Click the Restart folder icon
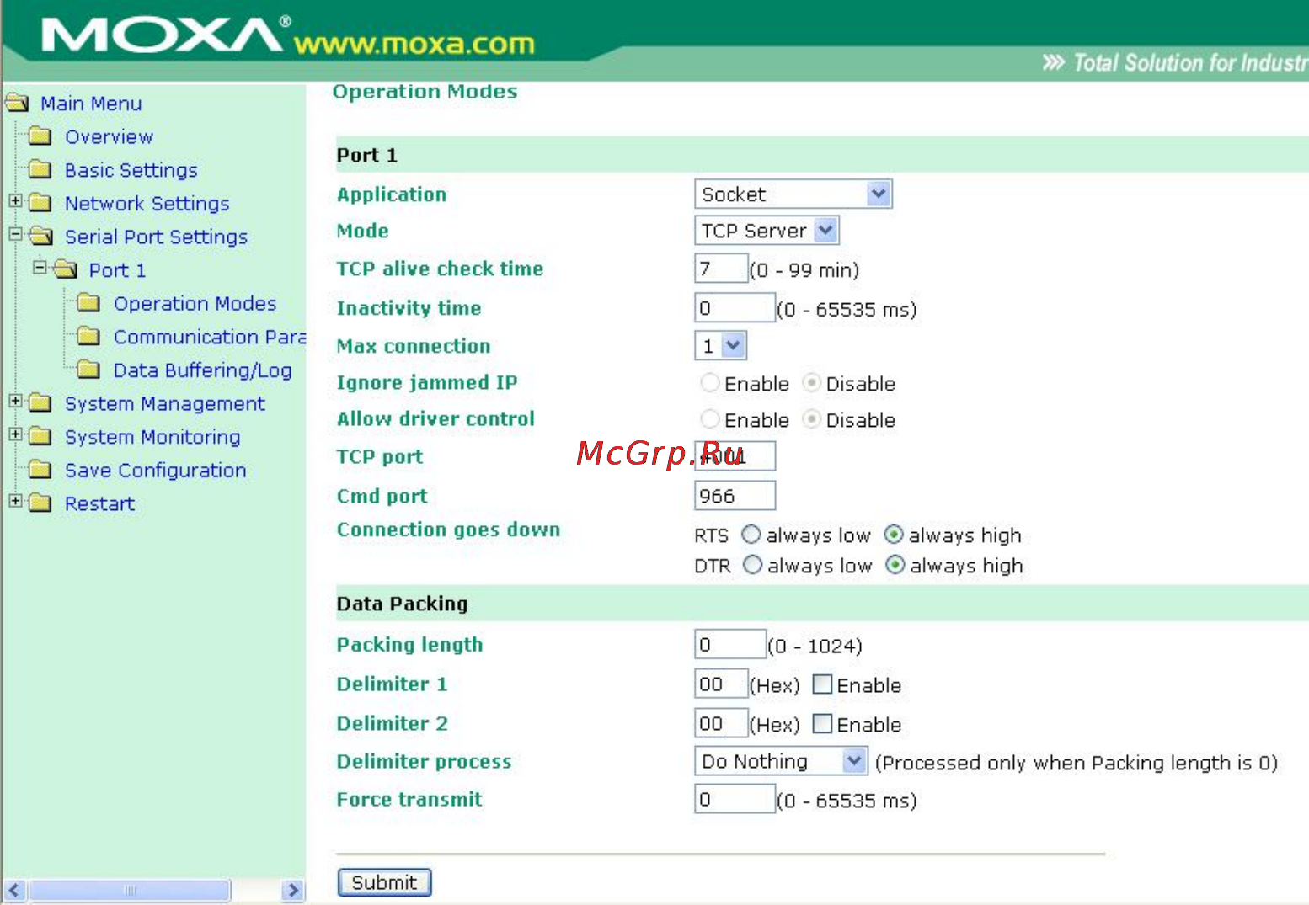This screenshot has height=905, width=1309. pos(40,503)
